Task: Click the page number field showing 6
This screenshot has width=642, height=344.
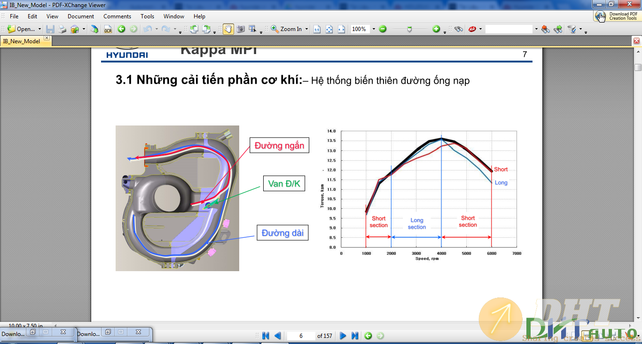Action: pos(301,336)
